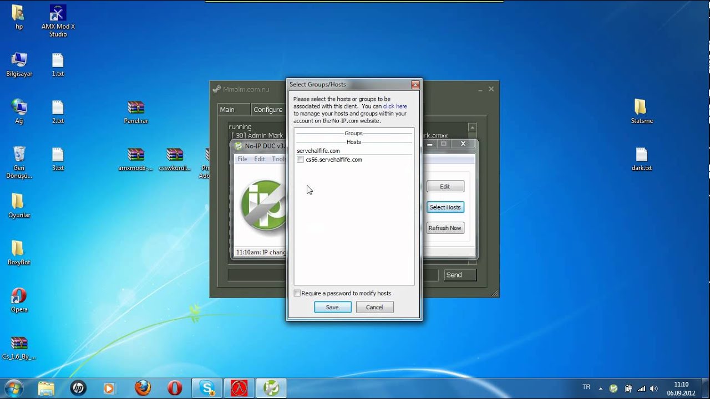Screen dimensions: 710x399
Task: Save the selected hosts
Action: point(332,307)
